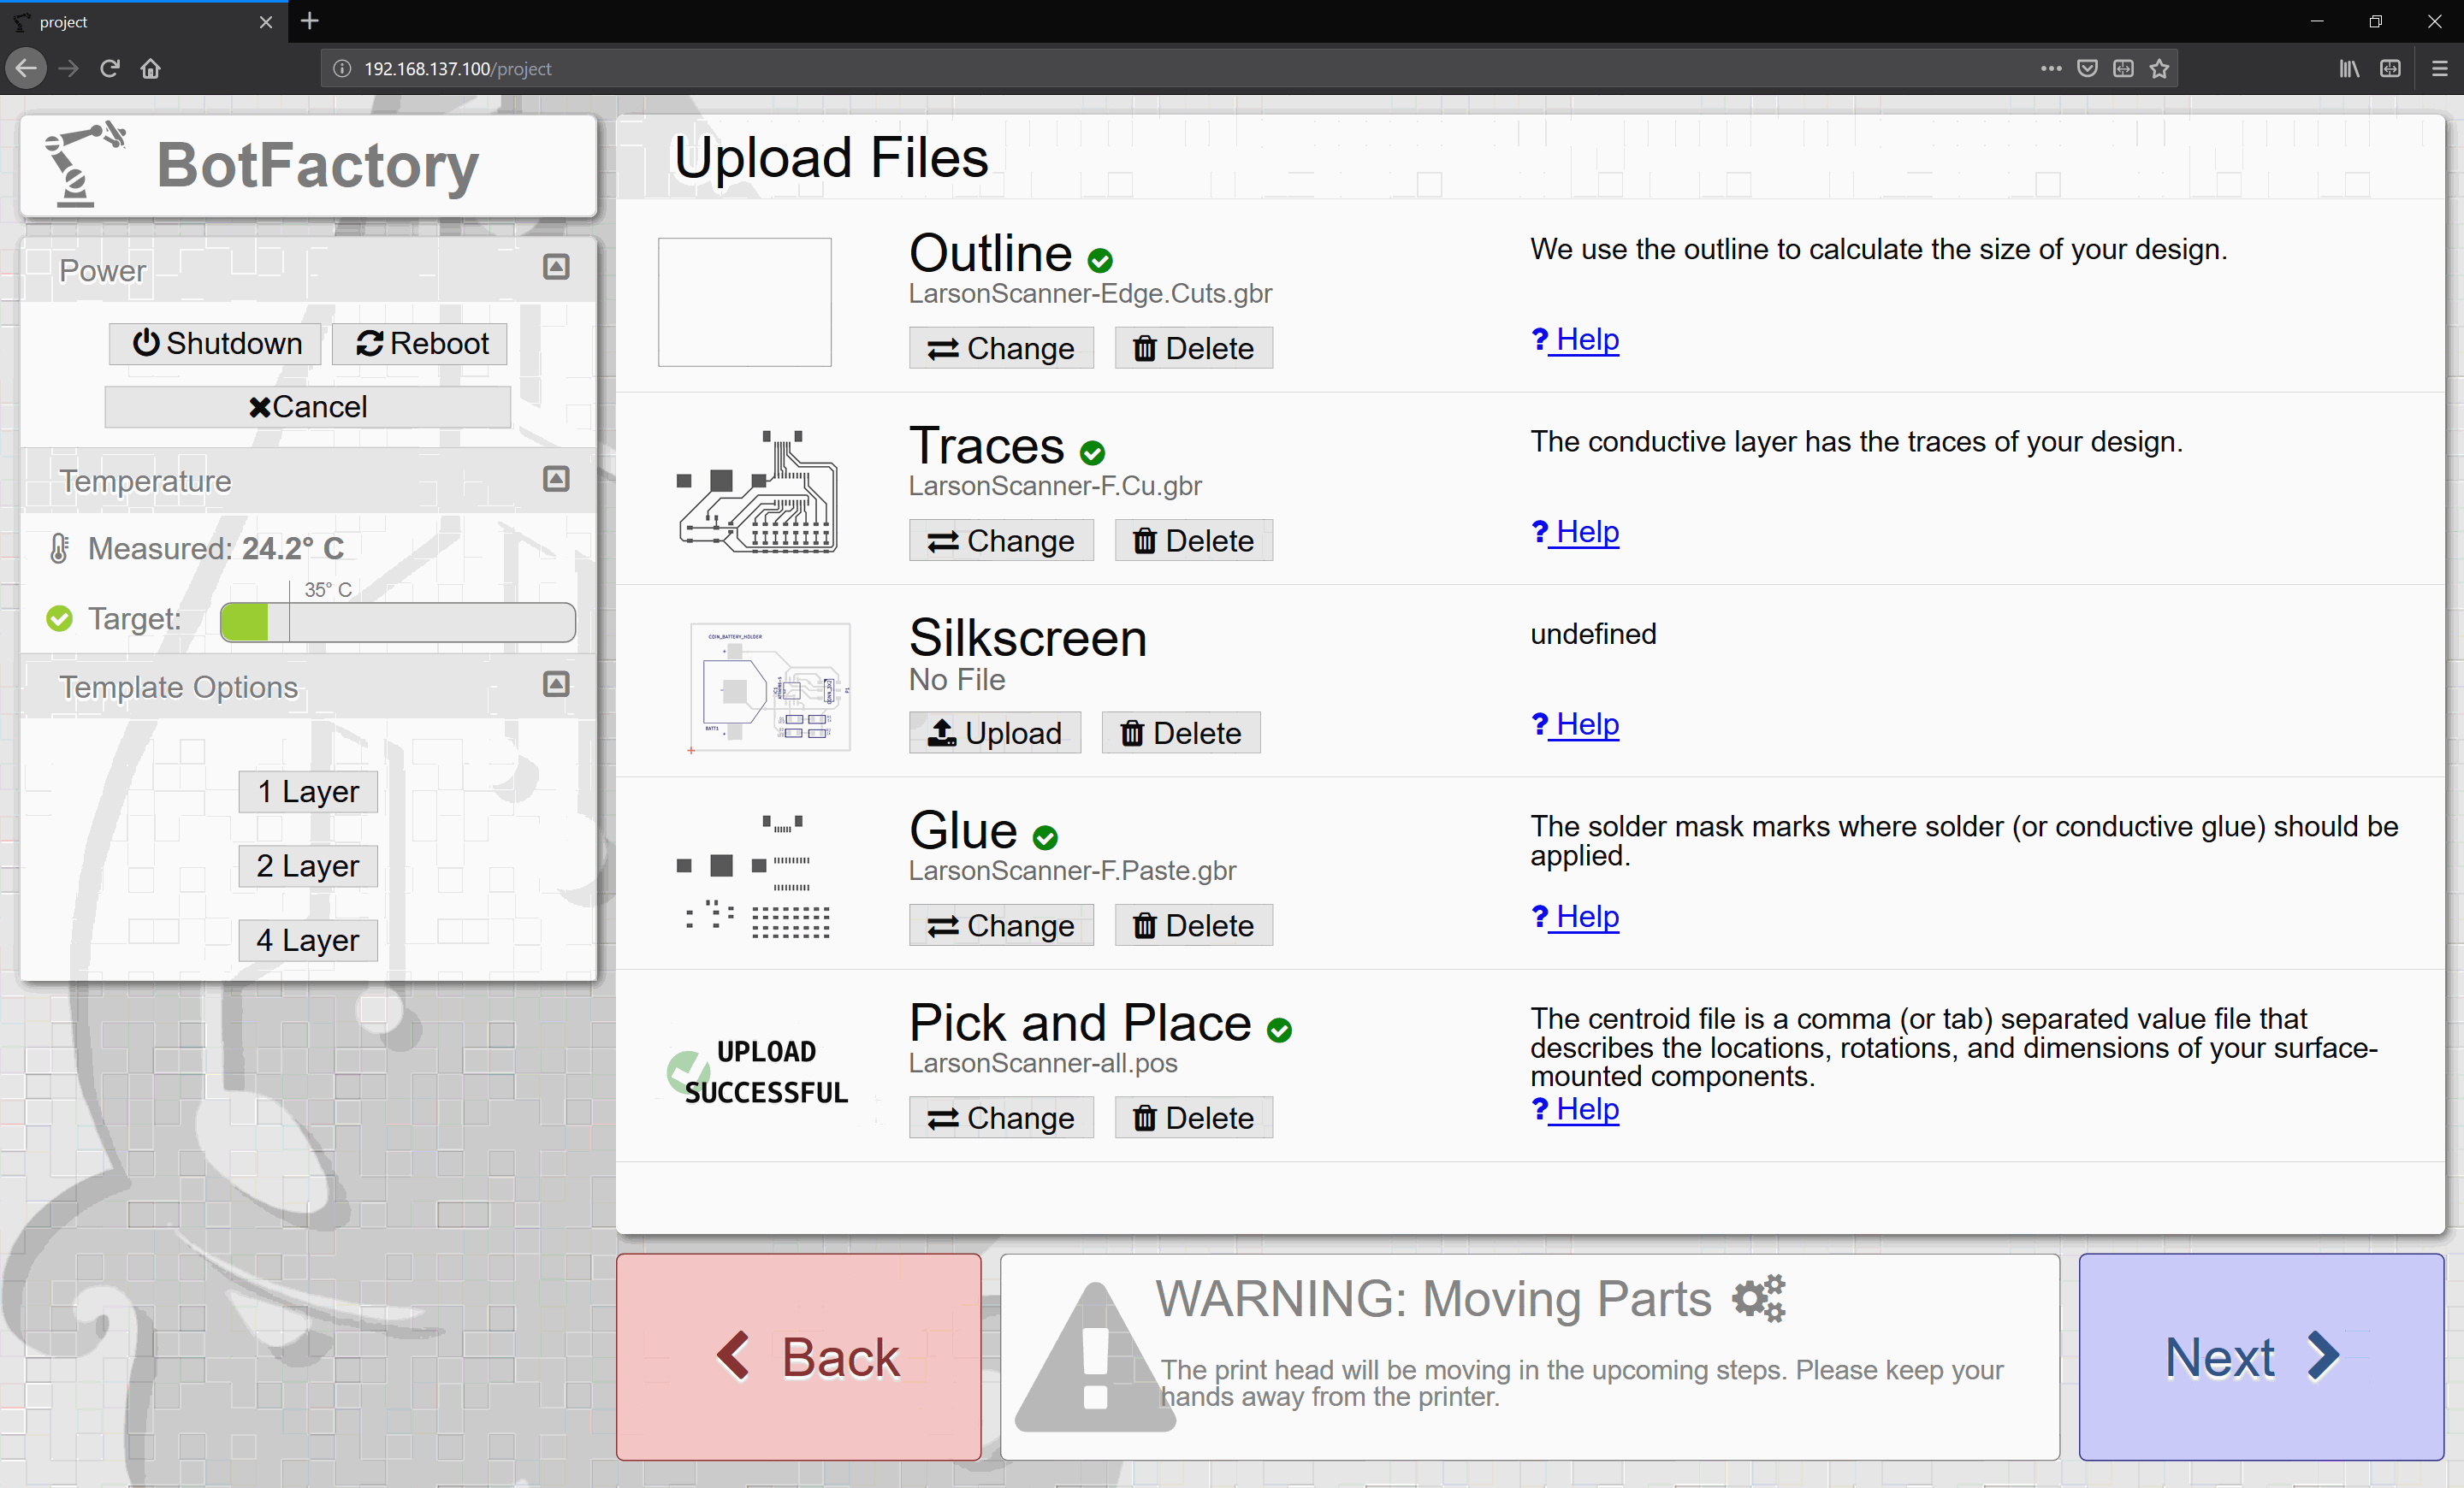Screen dimensions: 2464x1488
Task: Expand the Template Options panel arrow
Action: (556, 684)
